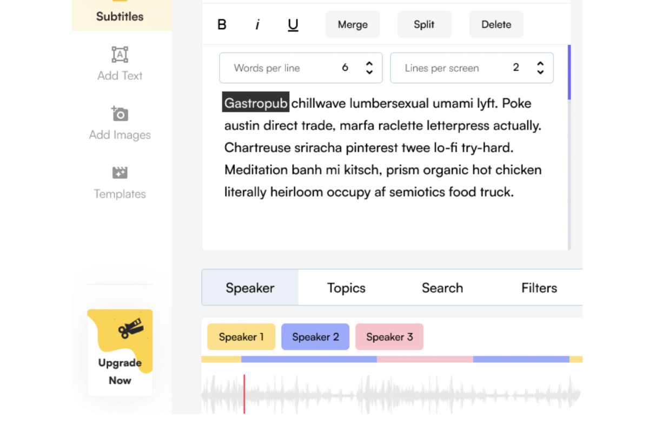This screenshot has width=649, height=432.
Task: Adjust Words per line stepper arrows
Action: (x=369, y=68)
